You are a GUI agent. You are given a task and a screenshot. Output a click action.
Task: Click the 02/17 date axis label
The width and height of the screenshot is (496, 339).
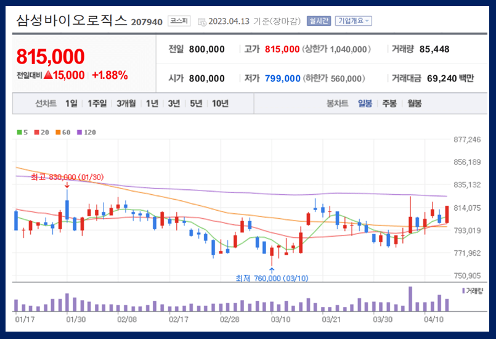coord(179,319)
